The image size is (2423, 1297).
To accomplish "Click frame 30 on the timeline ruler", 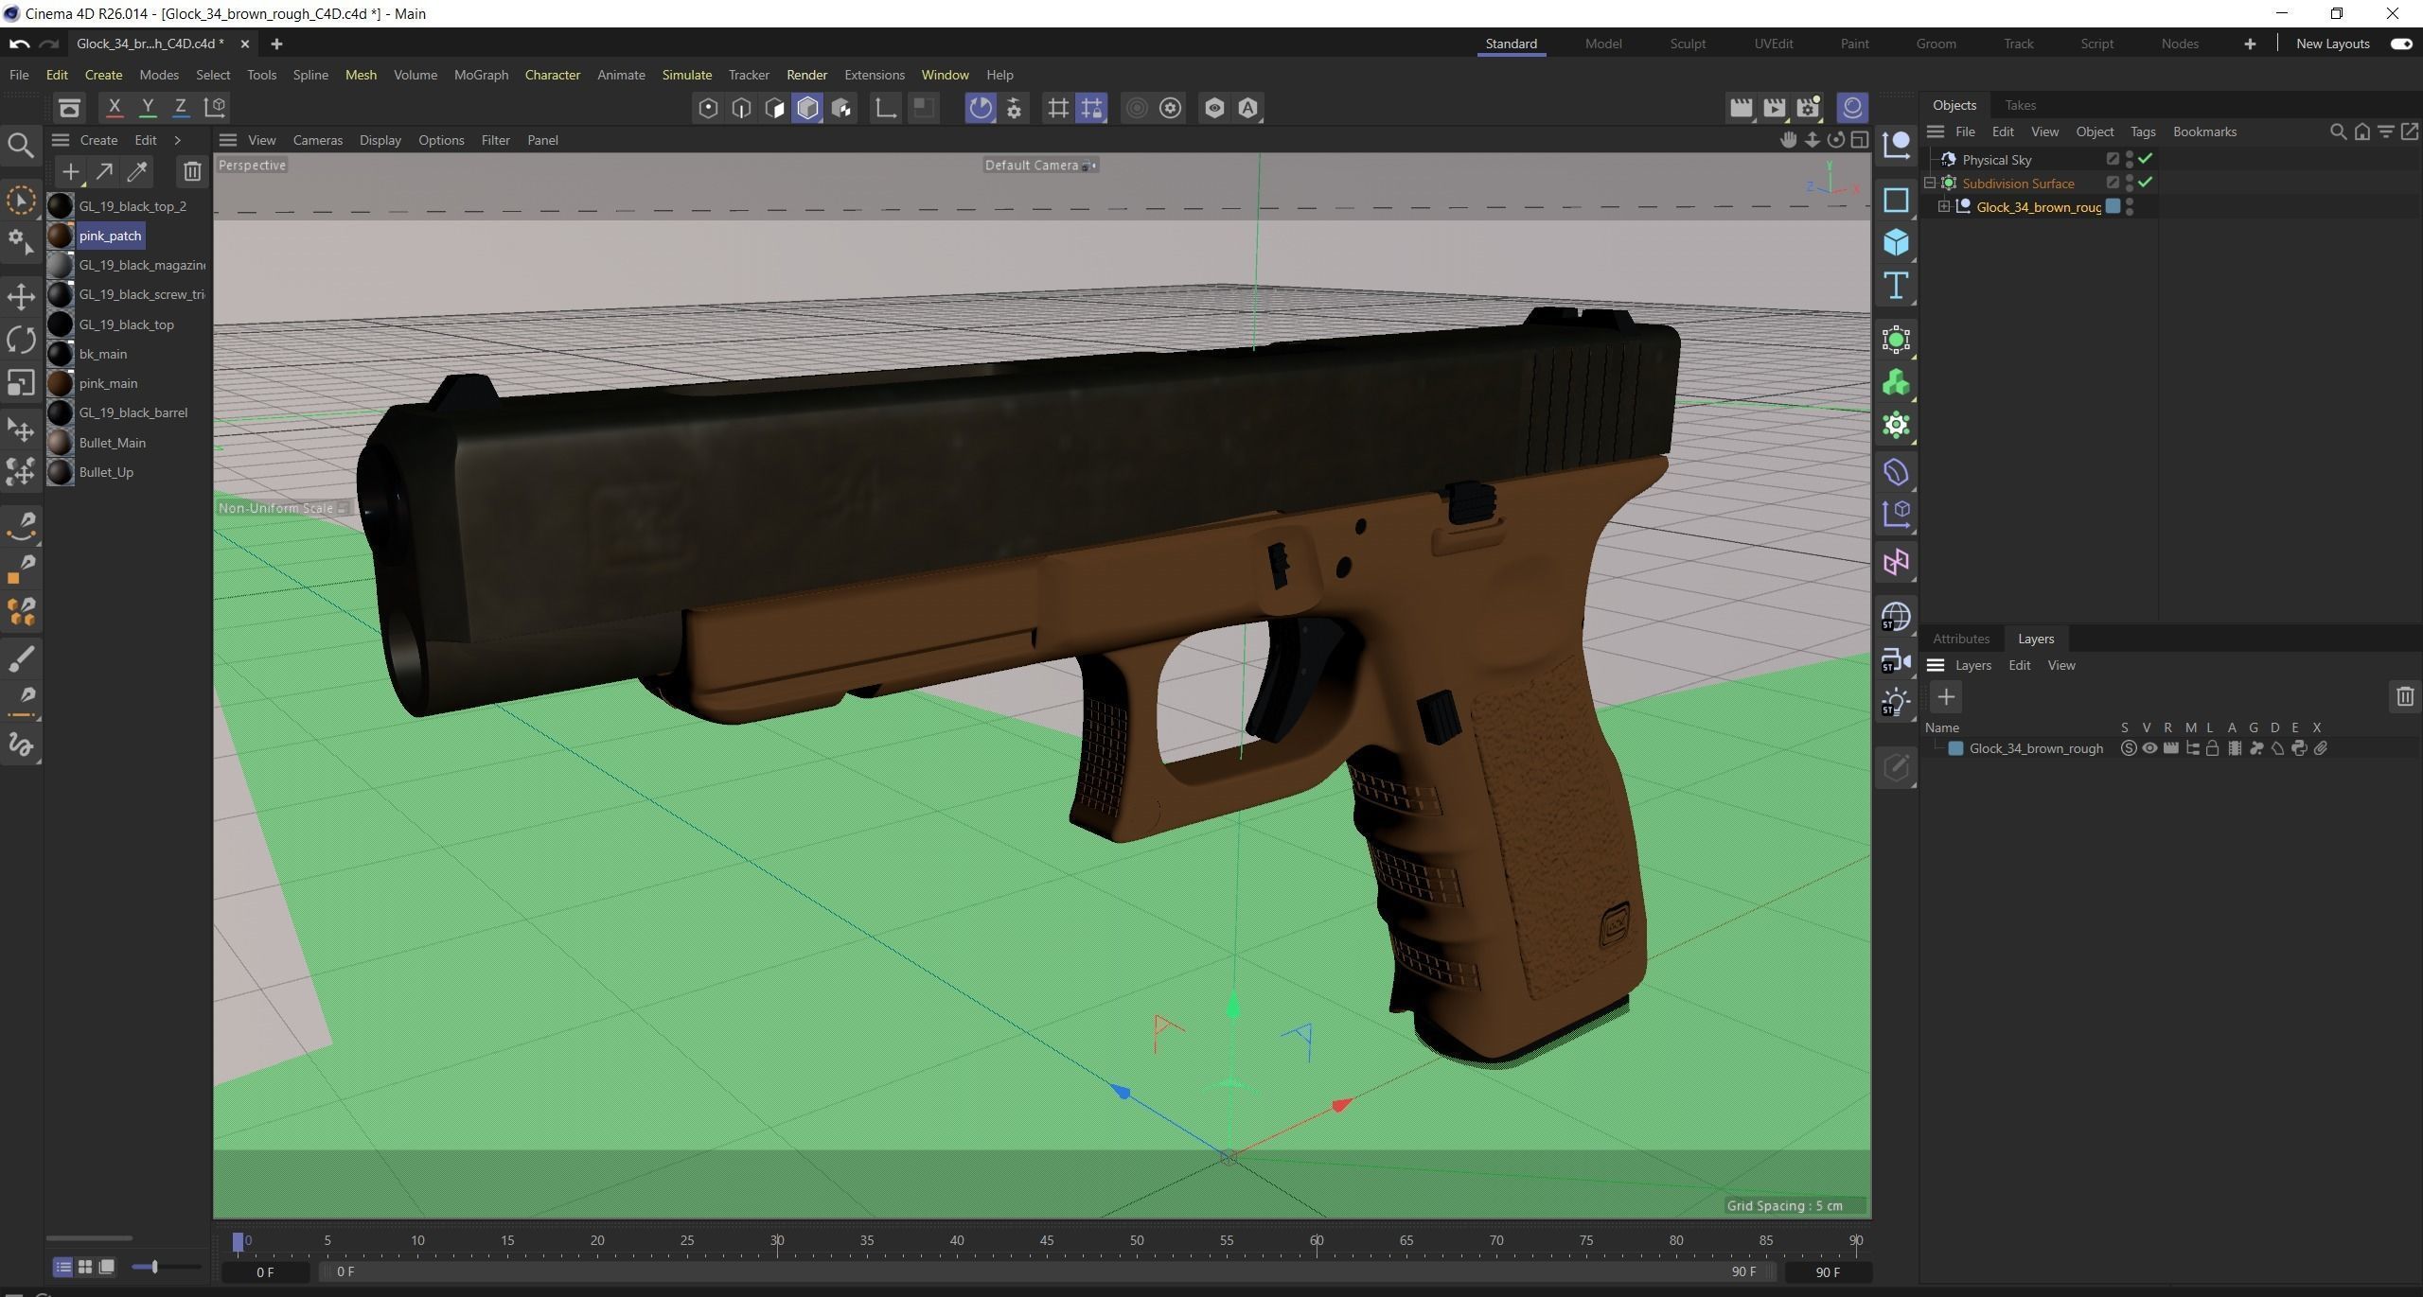I will (777, 1240).
